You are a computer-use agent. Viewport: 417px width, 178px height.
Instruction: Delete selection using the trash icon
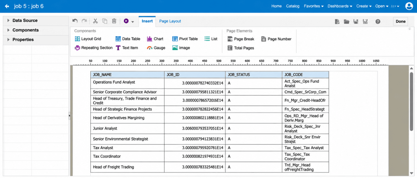point(114,21)
